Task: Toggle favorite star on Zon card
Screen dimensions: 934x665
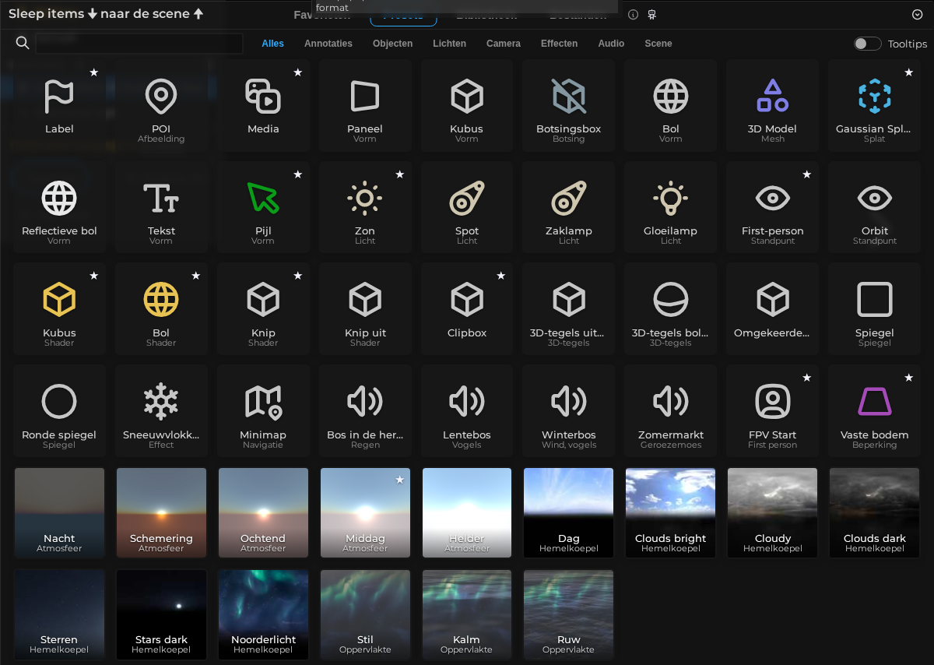Action: 400,174
